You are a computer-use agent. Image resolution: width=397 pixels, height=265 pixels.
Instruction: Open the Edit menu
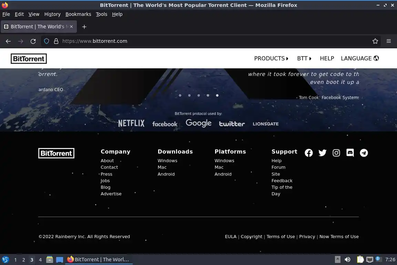(19, 14)
